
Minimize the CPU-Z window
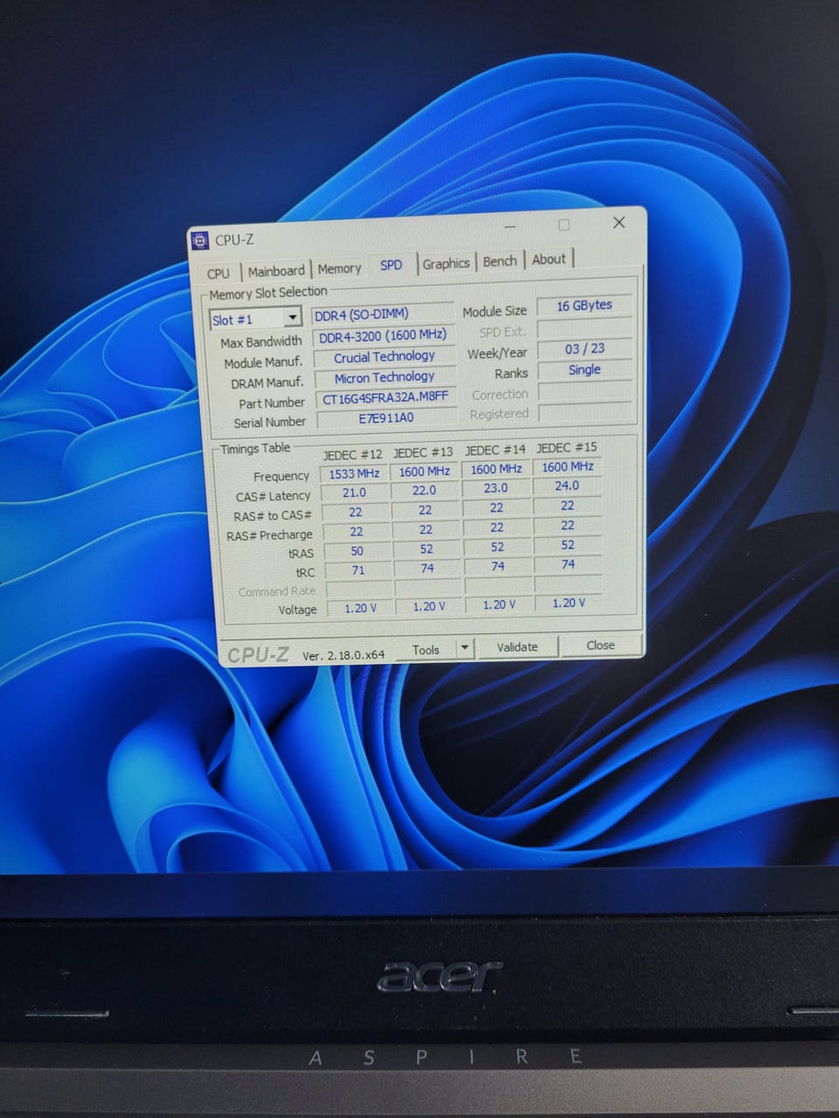click(x=510, y=227)
